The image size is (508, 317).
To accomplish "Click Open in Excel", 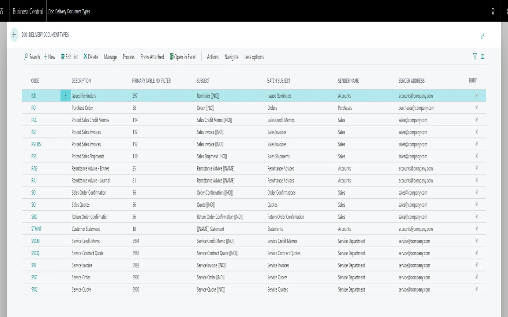I will pos(183,57).
